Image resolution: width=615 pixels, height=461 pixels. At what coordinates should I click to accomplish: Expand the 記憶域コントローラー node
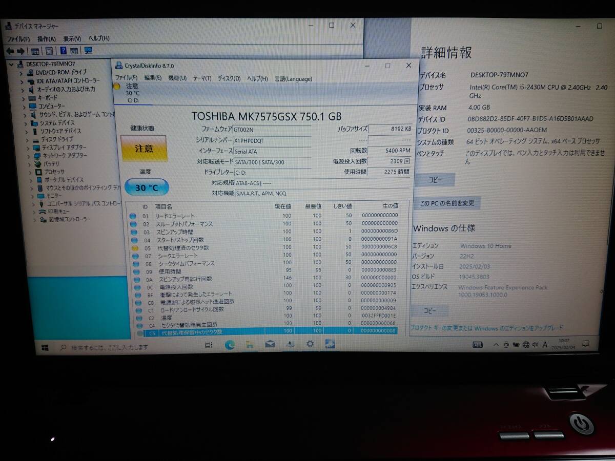[x=36, y=220]
